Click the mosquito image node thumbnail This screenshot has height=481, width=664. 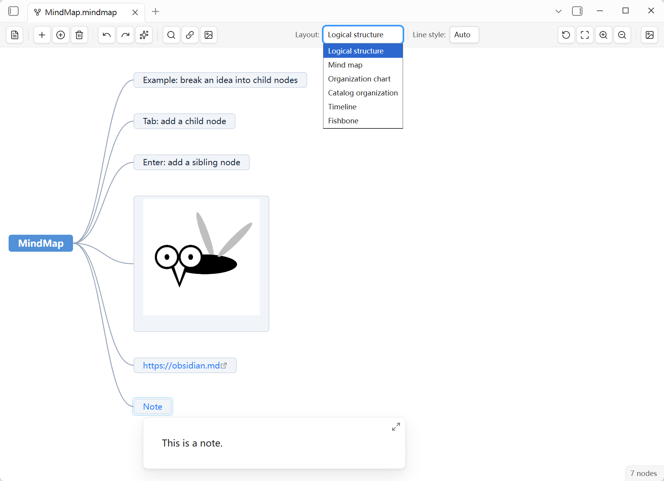click(x=202, y=257)
